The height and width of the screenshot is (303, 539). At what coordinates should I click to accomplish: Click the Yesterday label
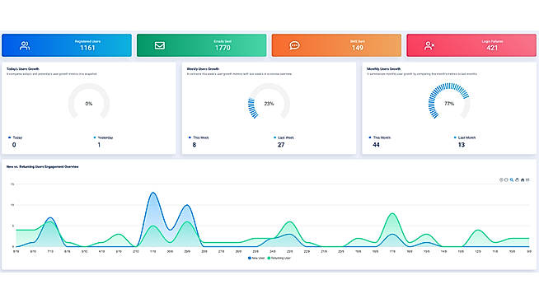(x=105, y=138)
